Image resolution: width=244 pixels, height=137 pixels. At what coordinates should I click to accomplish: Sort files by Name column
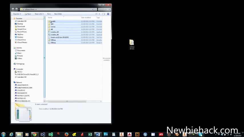tap(50, 18)
